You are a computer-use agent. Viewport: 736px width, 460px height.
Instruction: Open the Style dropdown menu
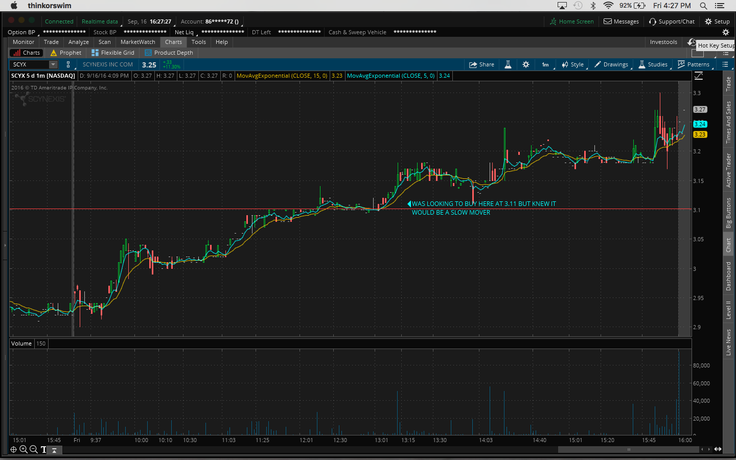click(x=573, y=64)
